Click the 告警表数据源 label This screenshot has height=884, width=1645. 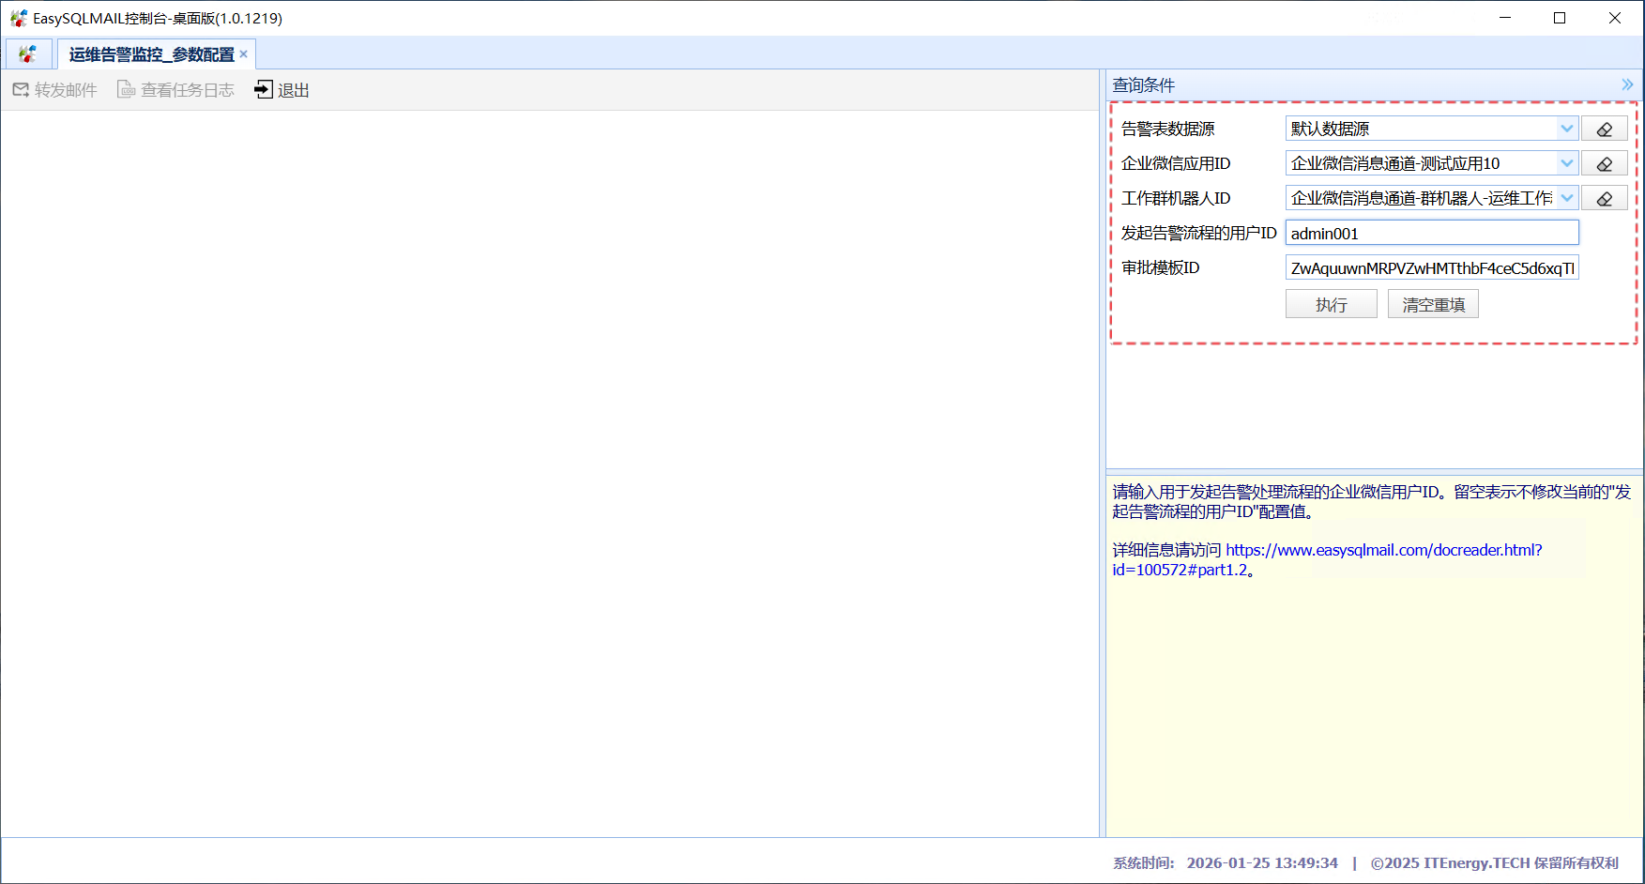[x=1168, y=129]
